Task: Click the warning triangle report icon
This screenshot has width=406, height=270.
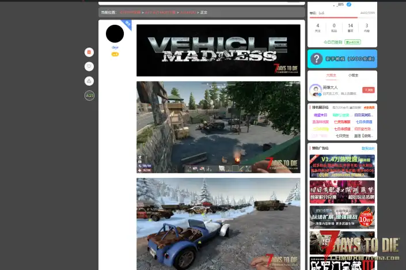Action: (89, 81)
